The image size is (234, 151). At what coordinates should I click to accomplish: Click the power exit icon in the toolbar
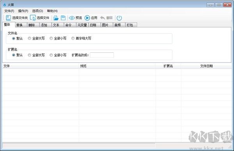click(119, 18)
